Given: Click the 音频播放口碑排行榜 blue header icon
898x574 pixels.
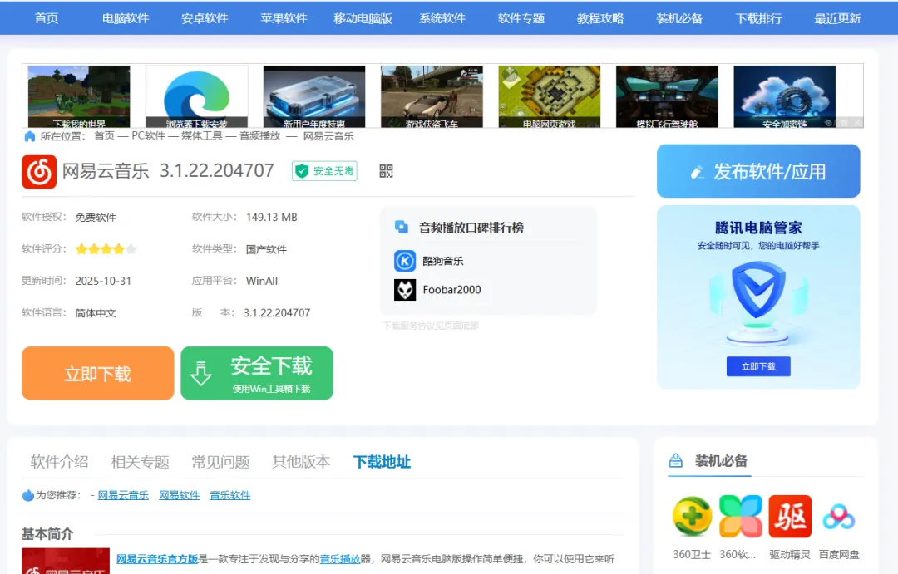Looking at the screenshot, I should pyautogui.click(x=402, y=228).
